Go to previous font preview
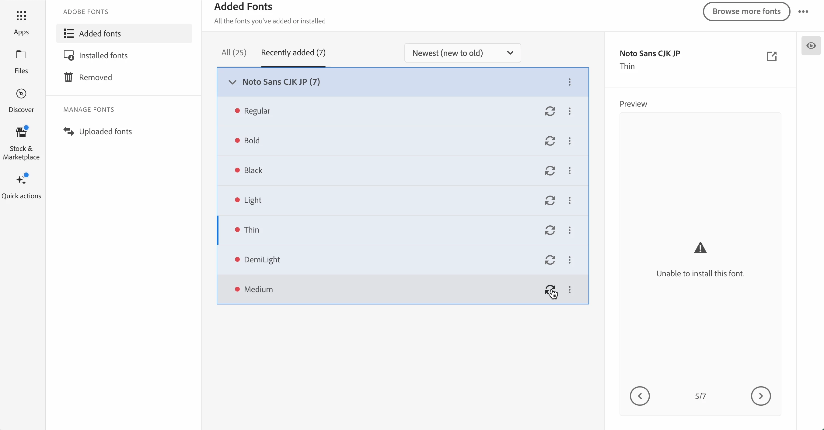This screenshot has width=824, height=430. click(x=640, y=396)
